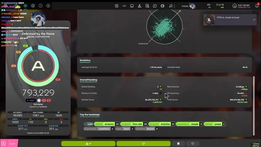Vote the expression repetition tag
The image size is (261, 147).
(x=99, y=129)
